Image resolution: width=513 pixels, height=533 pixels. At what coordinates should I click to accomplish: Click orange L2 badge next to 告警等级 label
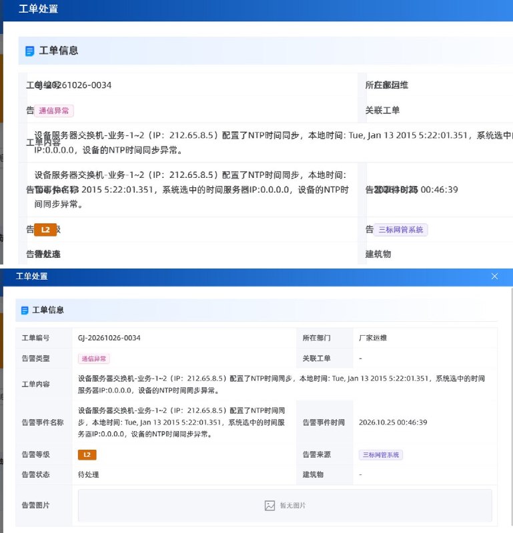[x=87, y=455]
